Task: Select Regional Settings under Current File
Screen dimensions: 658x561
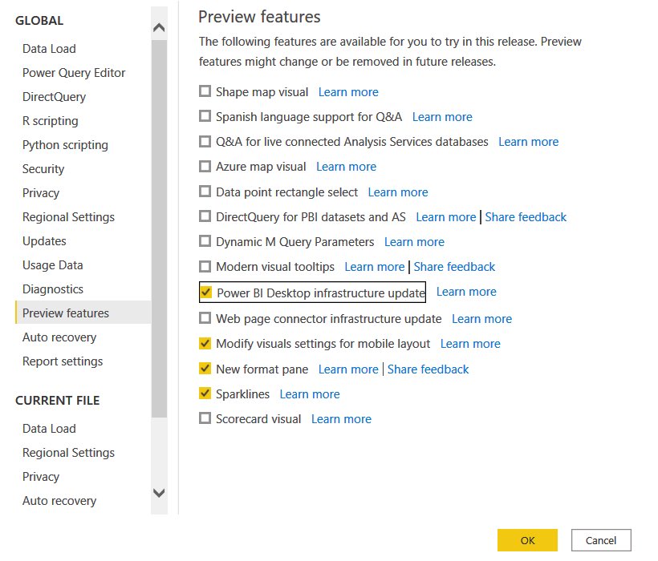Action: click(x=68, y=453)
